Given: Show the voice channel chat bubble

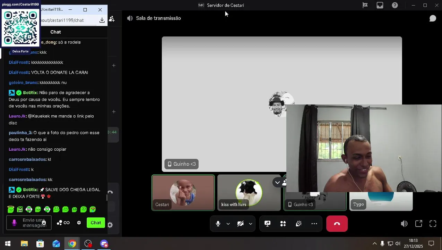Looking at the screenshot, I should pyautogui.click(x=433, y=18).
